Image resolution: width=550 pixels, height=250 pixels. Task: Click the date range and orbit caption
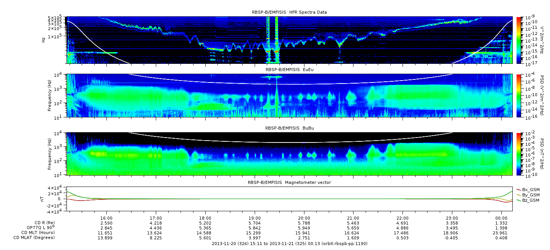[289, 244]
